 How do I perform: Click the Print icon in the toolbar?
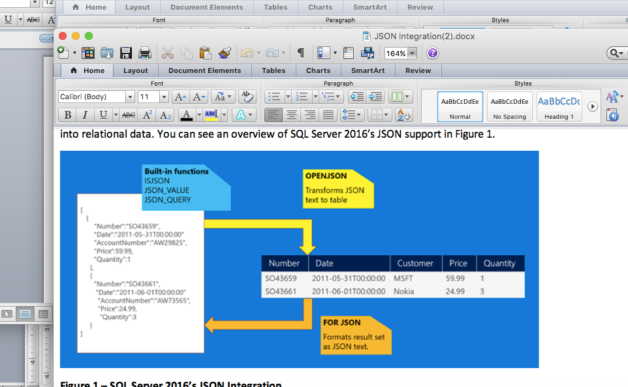tap(145, 52)
